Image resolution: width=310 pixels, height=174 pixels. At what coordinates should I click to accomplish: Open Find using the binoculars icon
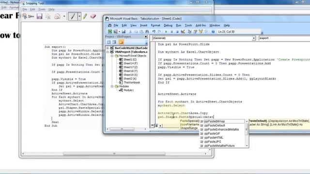[147, 31]
